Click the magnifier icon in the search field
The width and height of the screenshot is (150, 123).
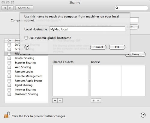[x=117, y=8]
